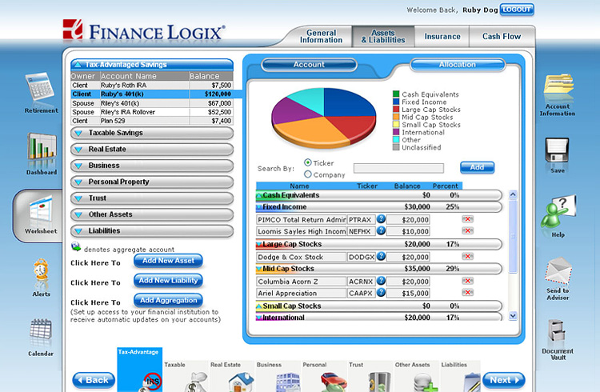Click the International purple legend swatch
Screen dimensions: 600x392
(396, 132)
